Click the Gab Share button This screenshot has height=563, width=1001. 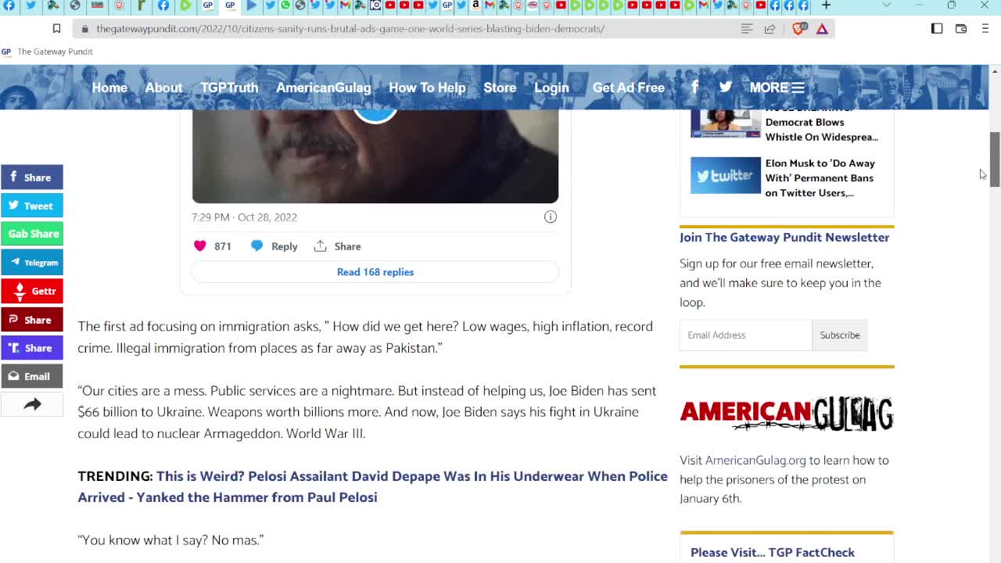32,234
